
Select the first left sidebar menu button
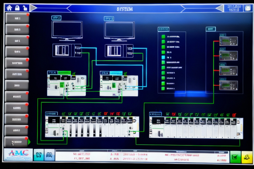click(17, 19)
